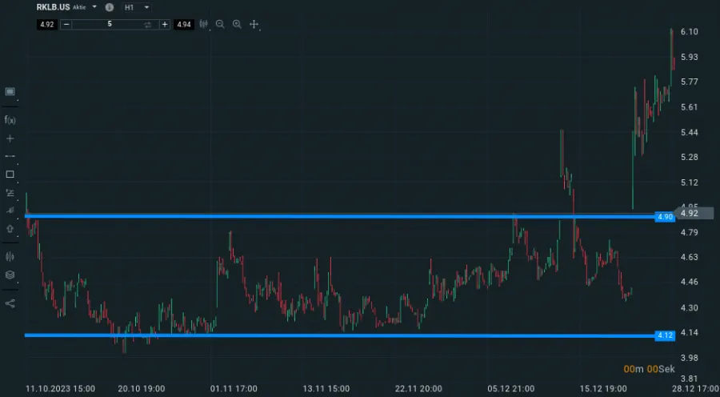Zoom in the chart
The width and height of the screenshot is (720, 397).
(237, 24)
